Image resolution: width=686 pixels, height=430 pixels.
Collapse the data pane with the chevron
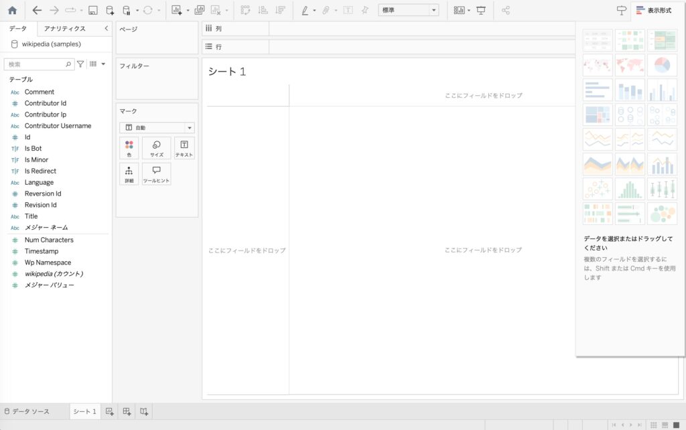click(107, 28)
